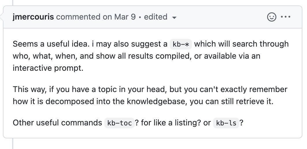The height and width of the screenshot is (149, 307).
Task: Click the timeline line below the comment
Action: pyautogui.click(x=13, y=144)
